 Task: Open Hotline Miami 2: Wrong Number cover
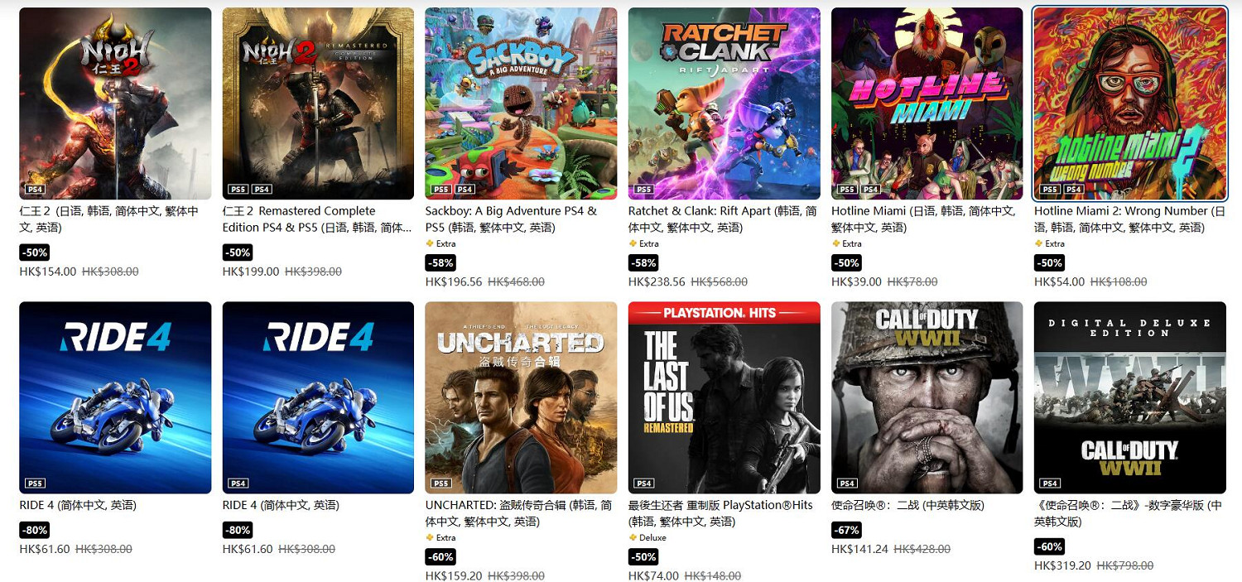[x=1130, y=103]
